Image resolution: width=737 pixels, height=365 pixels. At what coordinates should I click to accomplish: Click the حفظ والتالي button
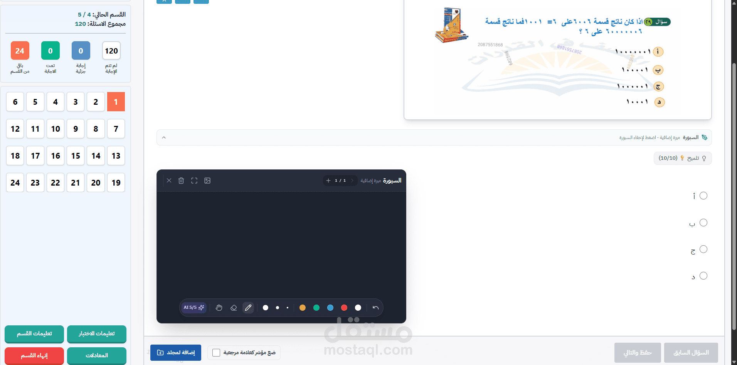[x=638, y=353]
